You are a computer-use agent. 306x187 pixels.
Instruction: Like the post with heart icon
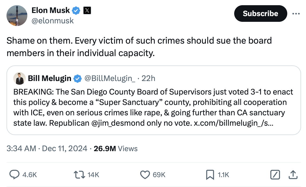tap(145, 175)
